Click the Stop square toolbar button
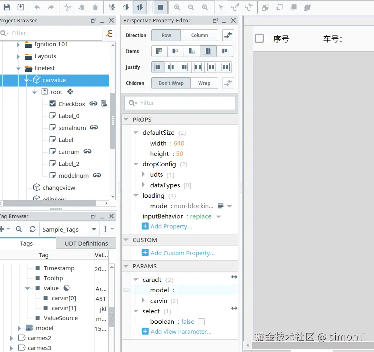 click(161, 7)
